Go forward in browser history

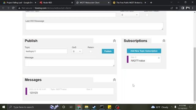pos(8,8)
